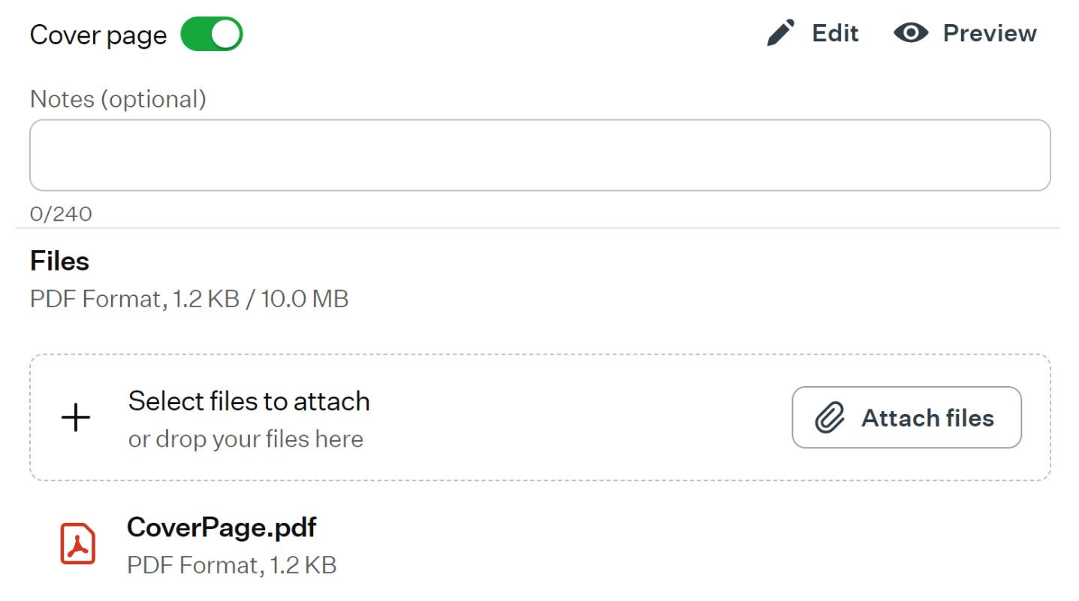This screenshot has height=601, width=1079.
Task: Click the 1.2 KB / 10.0 MB size text
Action: (x=261, y=299)
